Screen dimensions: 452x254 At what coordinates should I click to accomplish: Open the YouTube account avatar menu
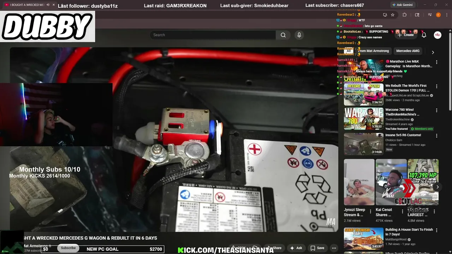point(438,35)
